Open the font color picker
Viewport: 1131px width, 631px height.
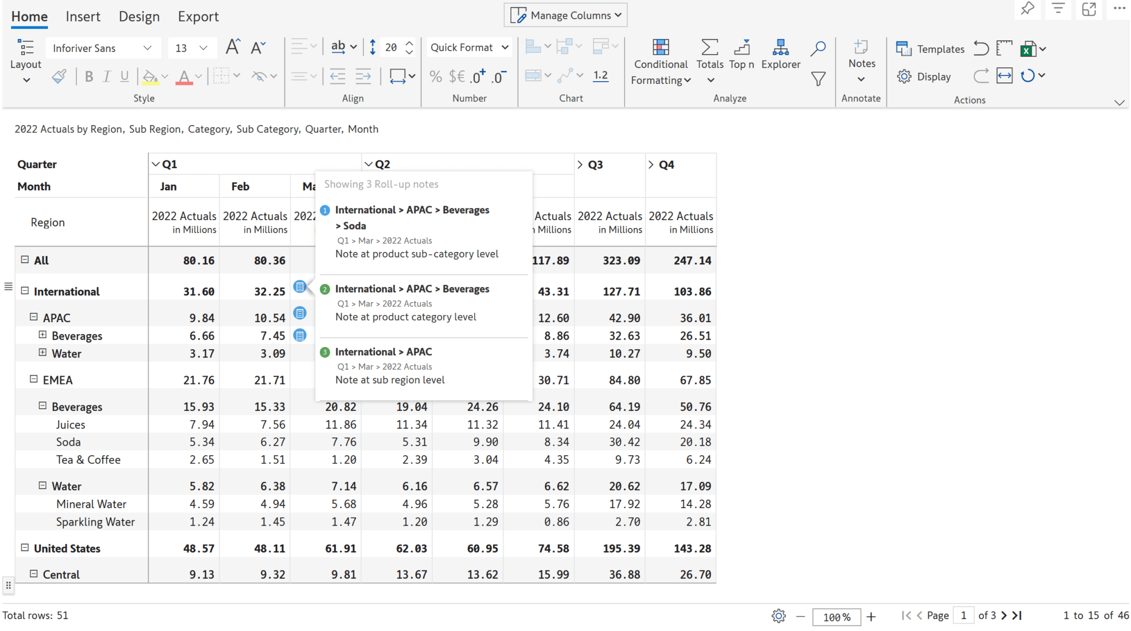point(188,77)
